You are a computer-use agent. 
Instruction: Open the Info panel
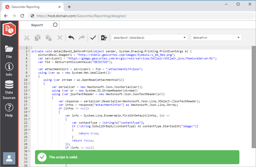[x=9, y=69]
